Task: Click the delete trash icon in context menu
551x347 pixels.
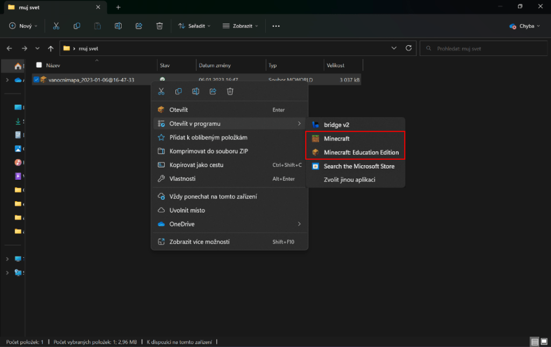Action: (230, 91)
